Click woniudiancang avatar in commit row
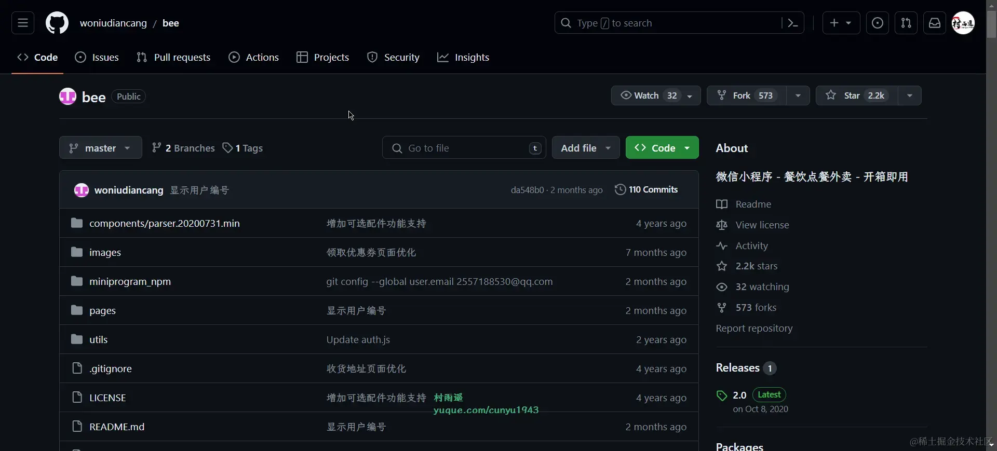The height and width of the screenshot is (451, 997). click(82, 190)
